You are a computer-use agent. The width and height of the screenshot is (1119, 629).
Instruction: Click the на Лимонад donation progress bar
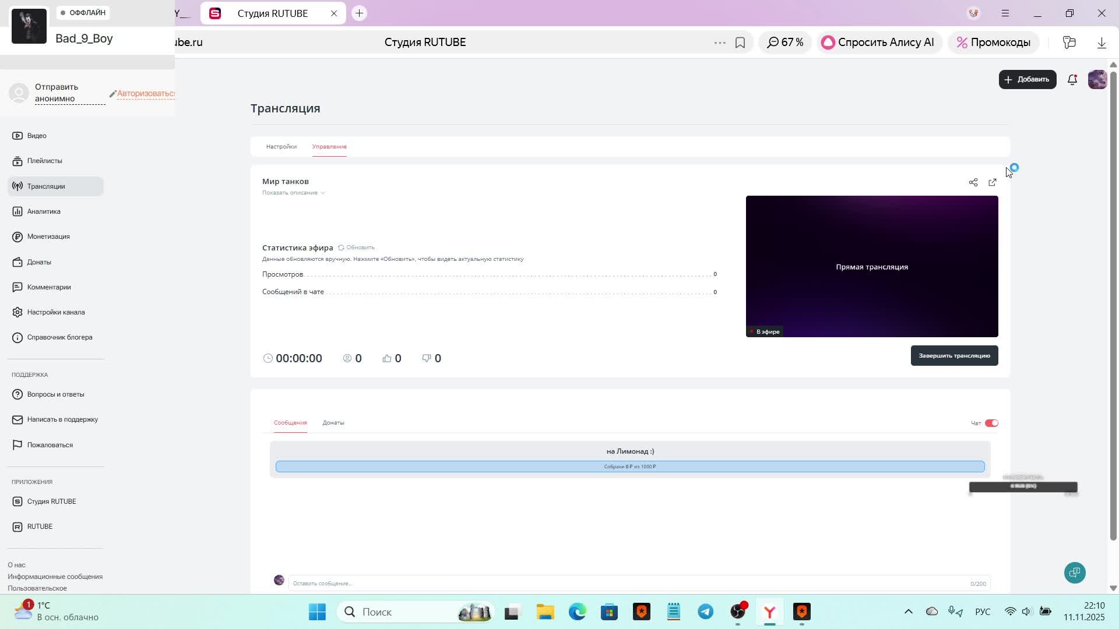click(x=629, y=467)
